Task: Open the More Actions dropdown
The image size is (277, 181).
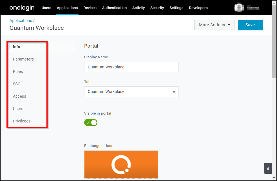Action: (x=214, y=25)
